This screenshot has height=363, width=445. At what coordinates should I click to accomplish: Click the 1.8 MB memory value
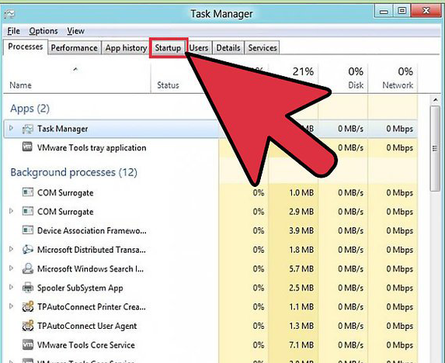[x=301, y=250]
